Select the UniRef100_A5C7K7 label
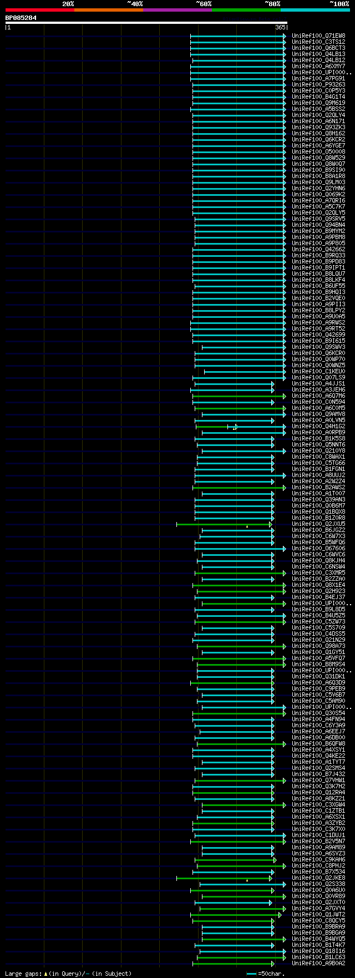The height and width of the screenshot is (978, 355). 318,206
